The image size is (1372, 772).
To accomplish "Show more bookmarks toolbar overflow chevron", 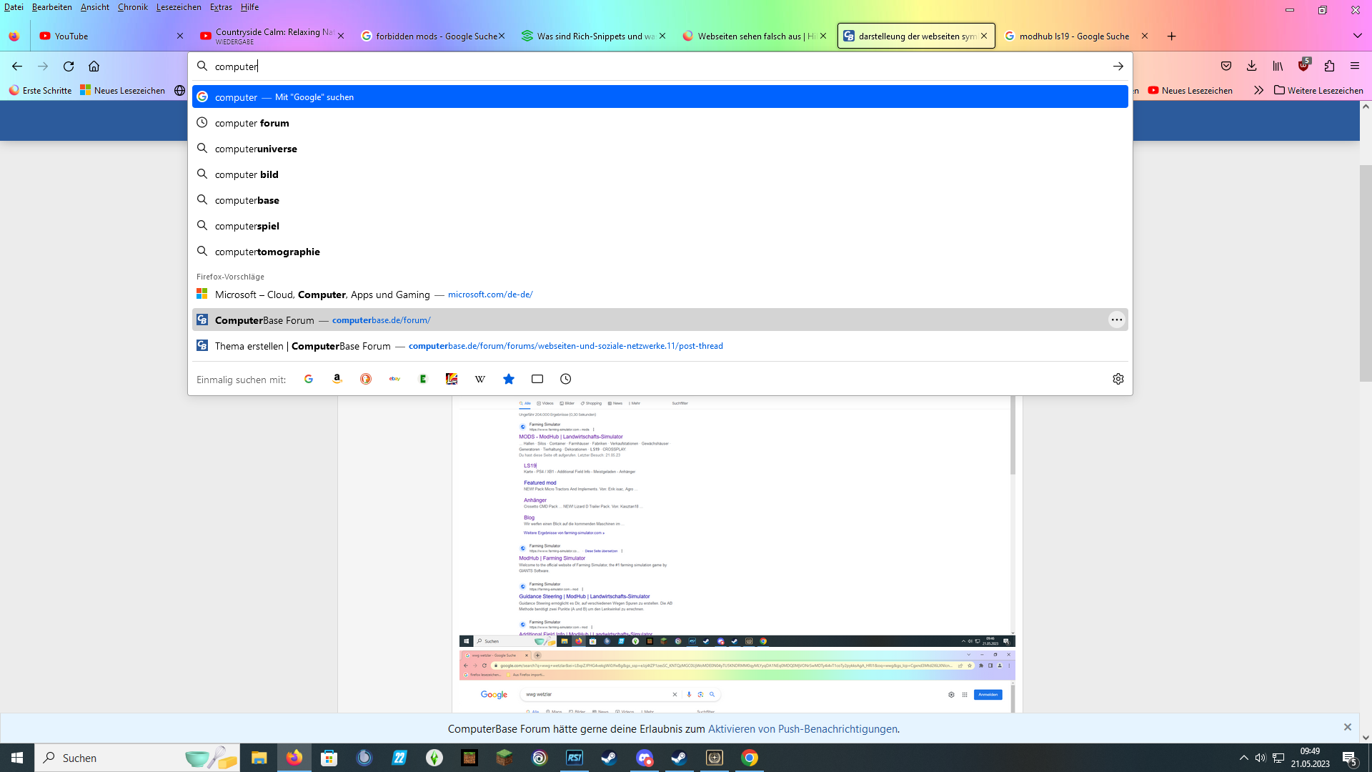I will pos(1258,90).
